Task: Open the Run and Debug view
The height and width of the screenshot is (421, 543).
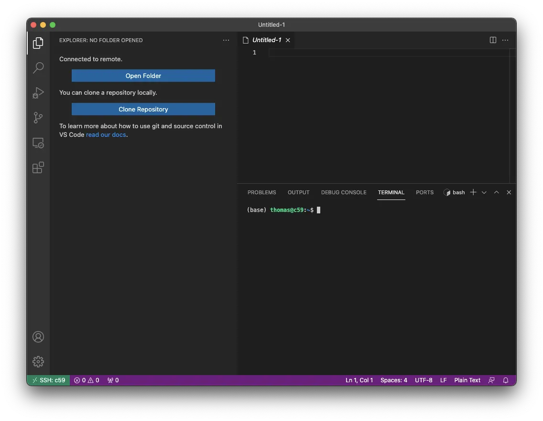Action: tap(38, 93)
